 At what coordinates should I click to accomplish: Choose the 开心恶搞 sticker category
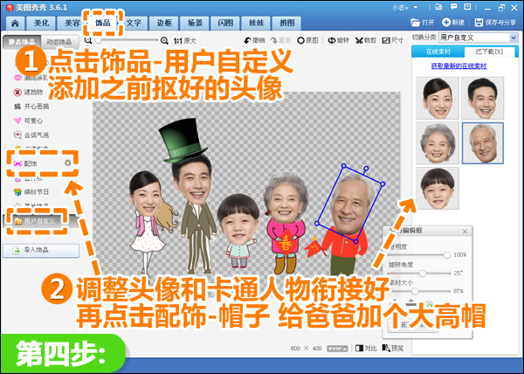pyautogui.click(x=31, y=107)
